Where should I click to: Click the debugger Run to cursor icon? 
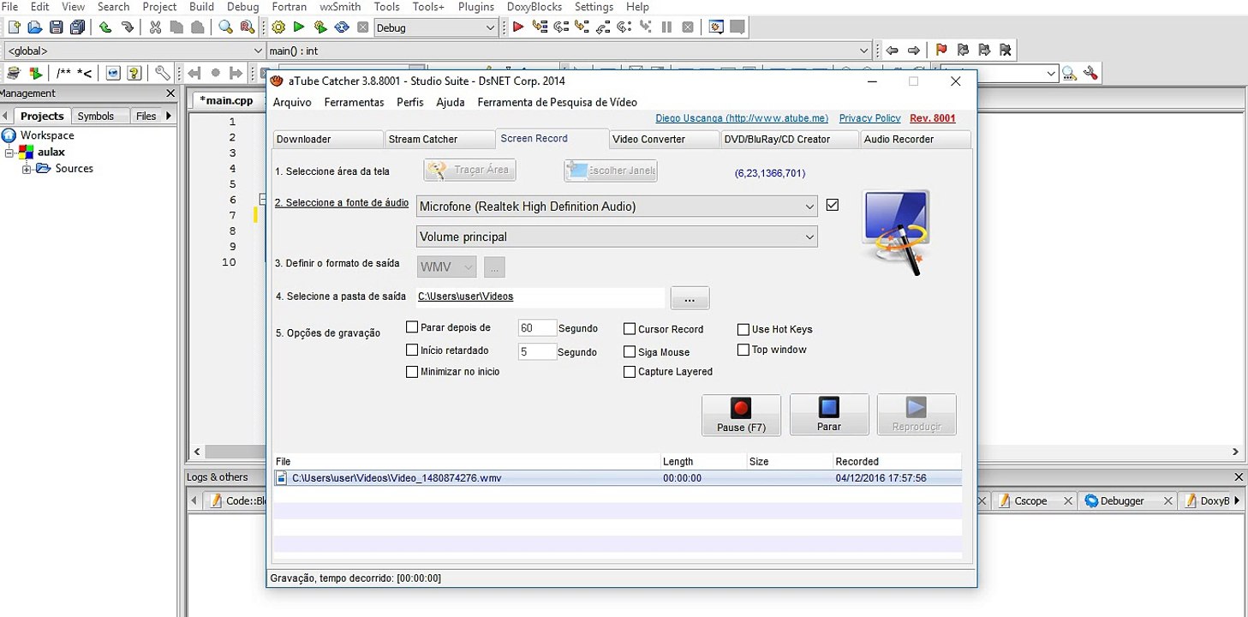point(540,27)
